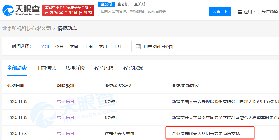Switch to the 查老板 search tab
Screen dimensions: 279x140
coord(123,4)
